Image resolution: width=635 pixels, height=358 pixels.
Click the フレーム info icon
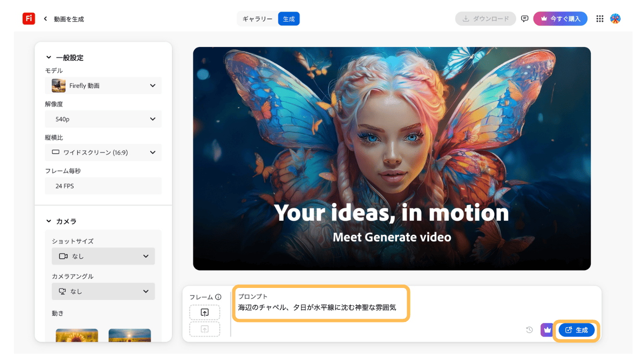pyautogui.click(x=218, y=297)
